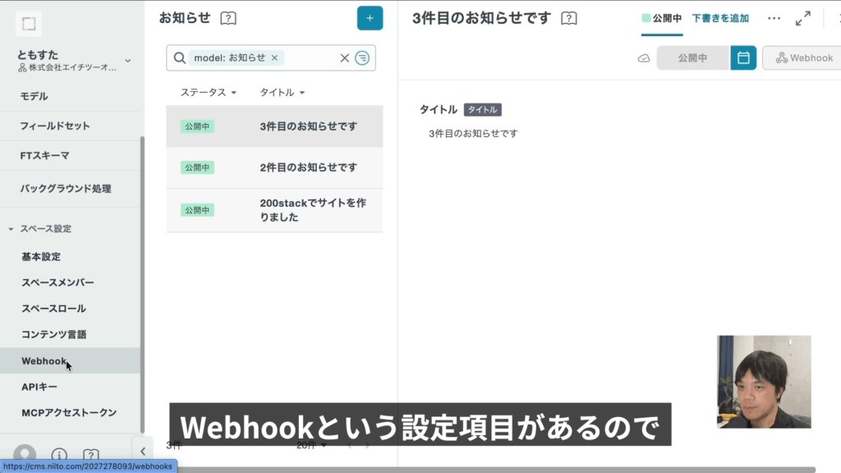Click the cloud sync status icon
Image resolution: width=841 pixels, height=473 pixels.
644,58
